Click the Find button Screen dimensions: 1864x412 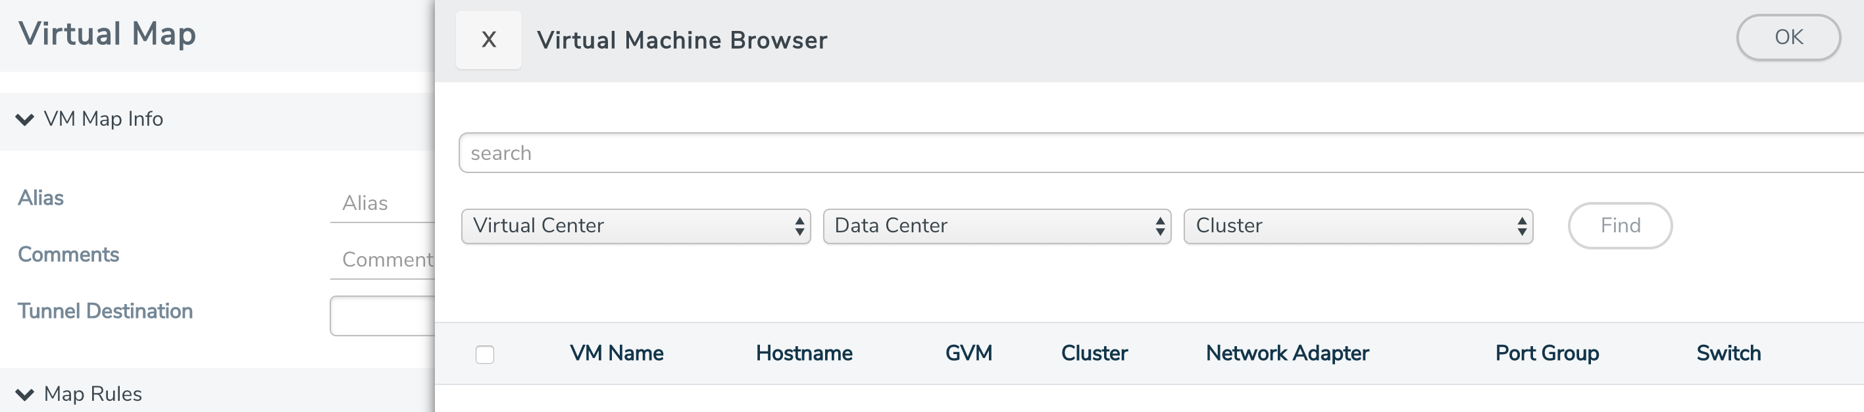coord(1620,225)
